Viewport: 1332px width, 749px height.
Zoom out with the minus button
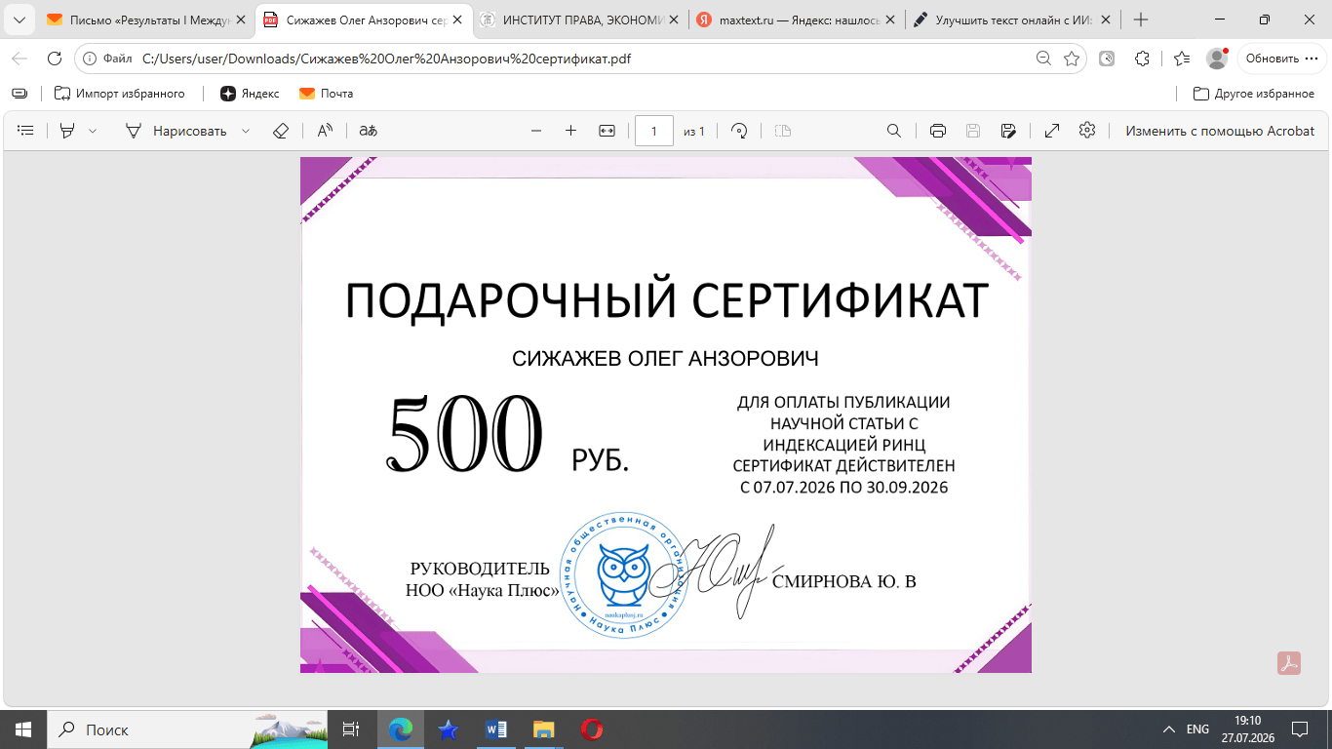point(535,131)
